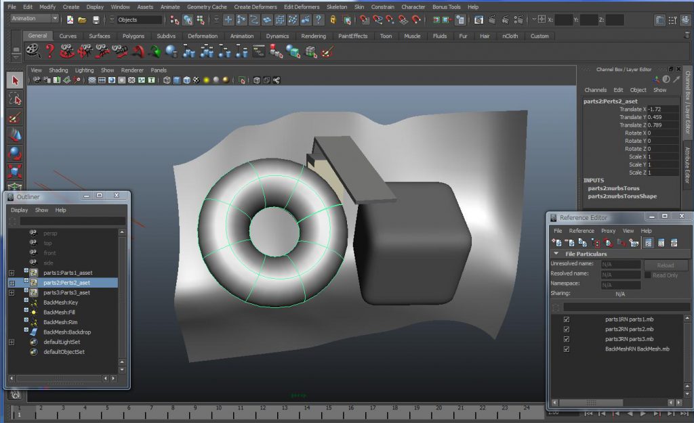Viewport: 694px width, 423px height.
Task: Activate the Rotate tool blue sphere icon
Action: click(15, 153)
